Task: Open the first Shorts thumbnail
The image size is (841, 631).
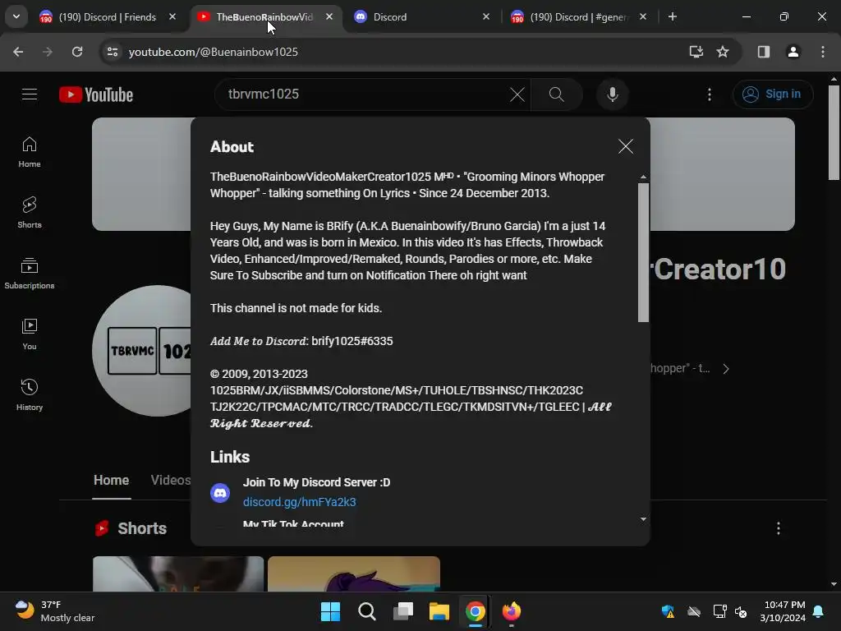Action: (178, 573)
